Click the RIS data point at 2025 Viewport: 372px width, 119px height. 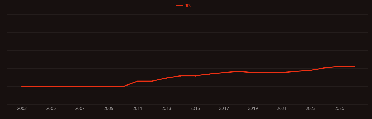339,66
